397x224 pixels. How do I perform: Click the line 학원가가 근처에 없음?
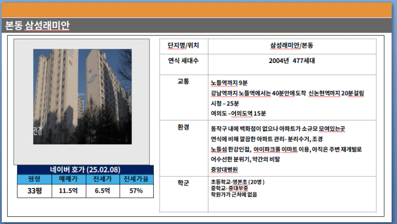pos(234,194)
